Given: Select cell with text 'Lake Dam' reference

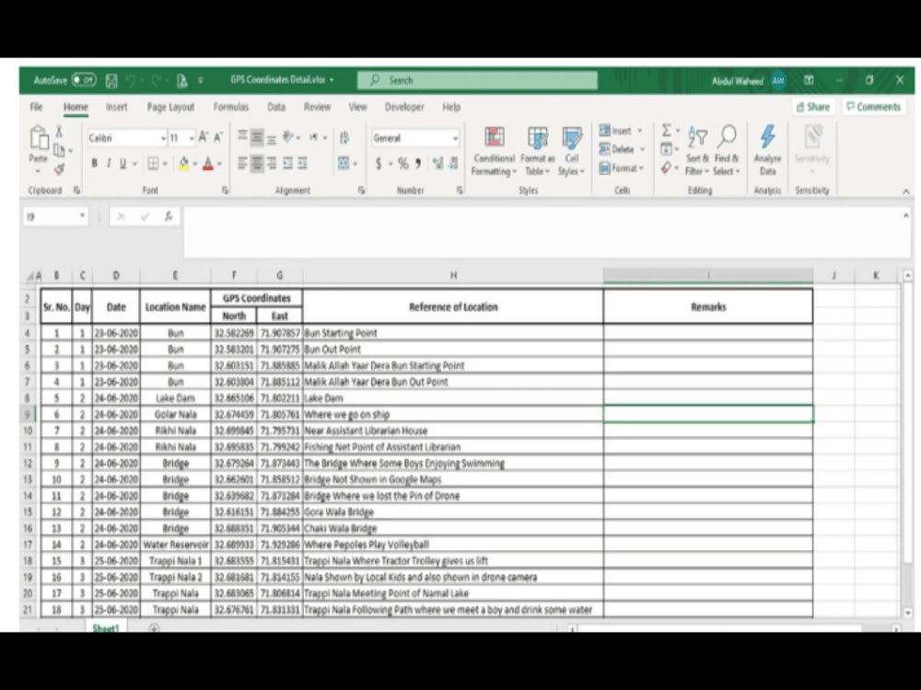Looking at the screenshot, I should click(x=453, y=397).
